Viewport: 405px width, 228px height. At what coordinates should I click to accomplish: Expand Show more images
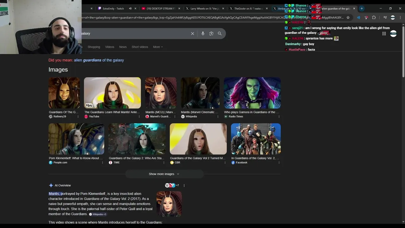click(164, 174)
